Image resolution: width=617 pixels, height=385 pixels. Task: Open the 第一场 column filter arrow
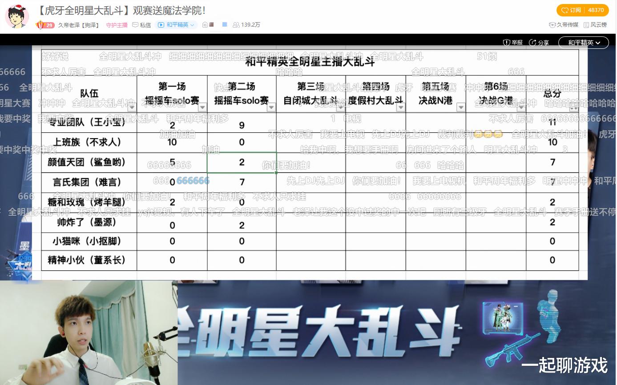[x=202, y=107]
